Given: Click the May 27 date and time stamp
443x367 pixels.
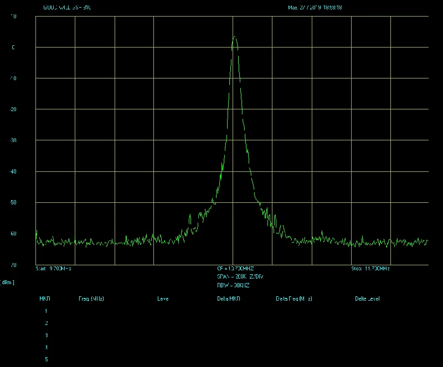Looking at the screenshot, I should 315,8.
